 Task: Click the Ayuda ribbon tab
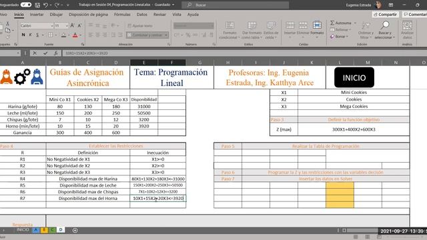click(x=193, y=15)
